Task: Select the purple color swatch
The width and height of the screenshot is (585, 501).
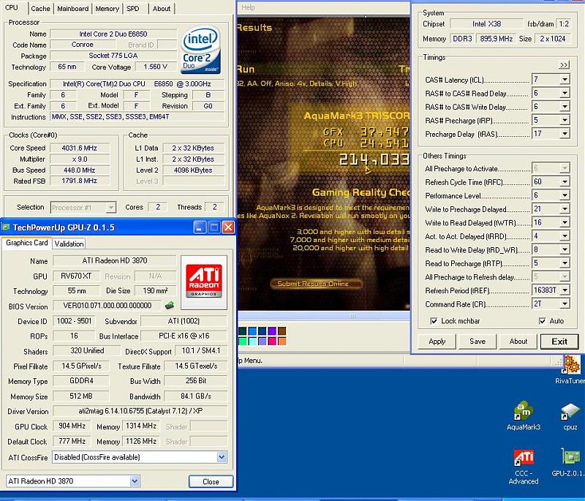Action: coord(272,331)
